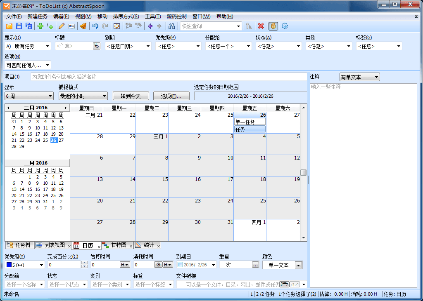The image size is (423, 301).
Task: Click the red X delete icon
Action: click(261, 26)
